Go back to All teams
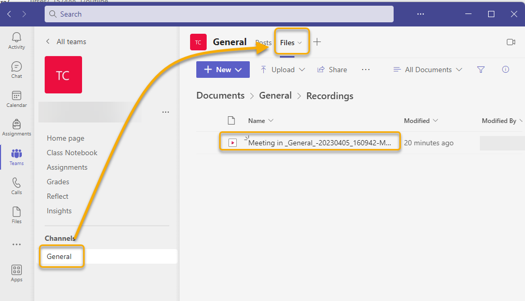Screen dimensions: 525x301 click(x=66, y=42)
